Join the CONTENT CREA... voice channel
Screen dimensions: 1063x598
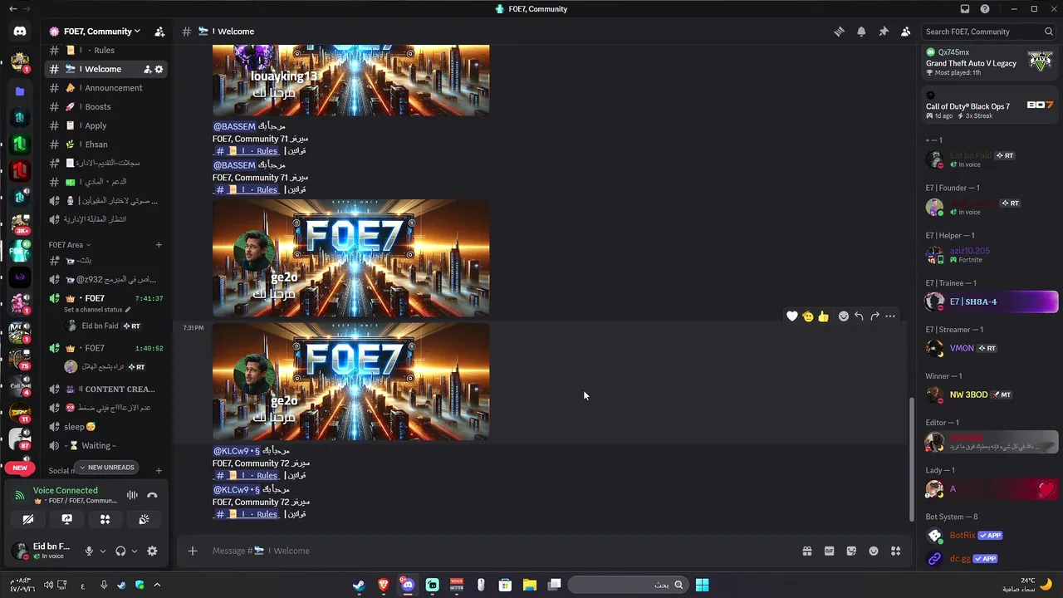[x=106, y=389]
